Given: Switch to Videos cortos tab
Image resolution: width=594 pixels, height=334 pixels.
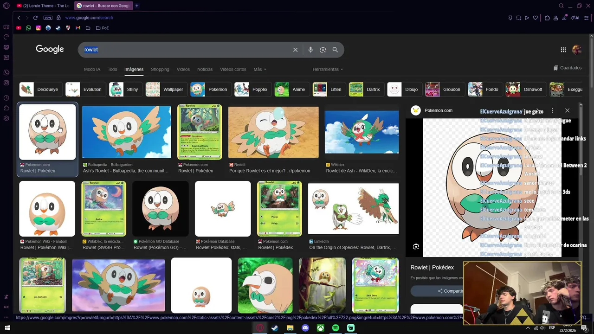Looking at the screenshot, I should (233, 69).
